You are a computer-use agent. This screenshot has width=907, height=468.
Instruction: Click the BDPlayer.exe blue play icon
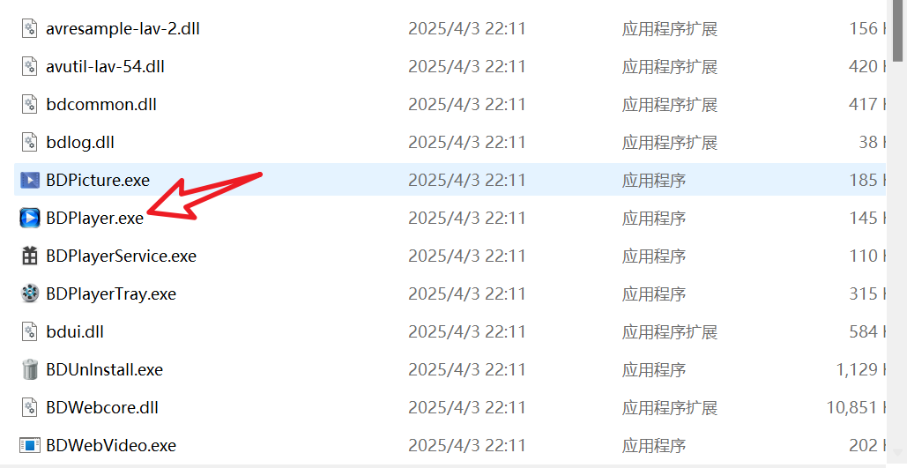click(29, 218)
